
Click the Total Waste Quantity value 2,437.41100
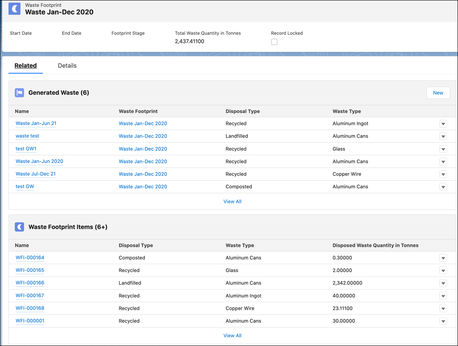(x=190, y=41)
